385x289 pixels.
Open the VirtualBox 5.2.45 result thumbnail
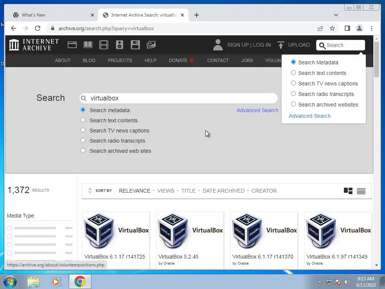[x=190, y=231]
